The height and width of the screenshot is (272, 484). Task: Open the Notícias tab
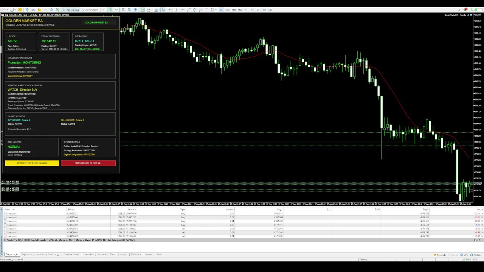53,255
